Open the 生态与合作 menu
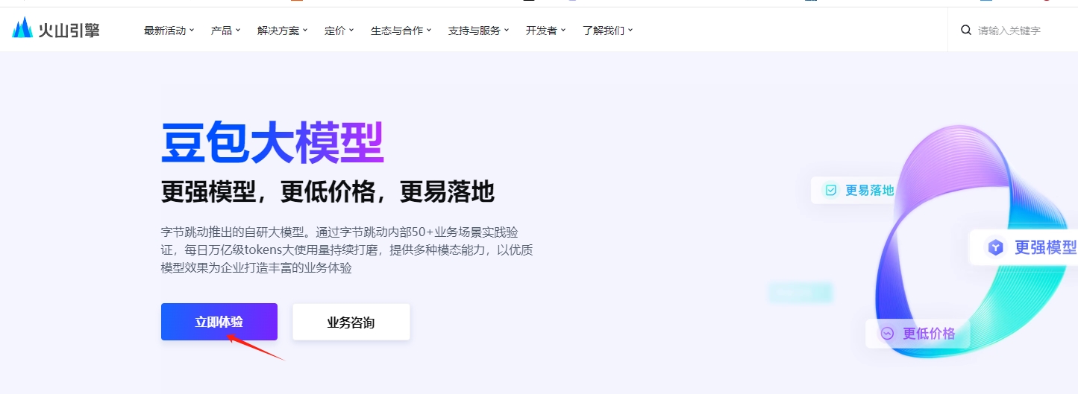 401,31
